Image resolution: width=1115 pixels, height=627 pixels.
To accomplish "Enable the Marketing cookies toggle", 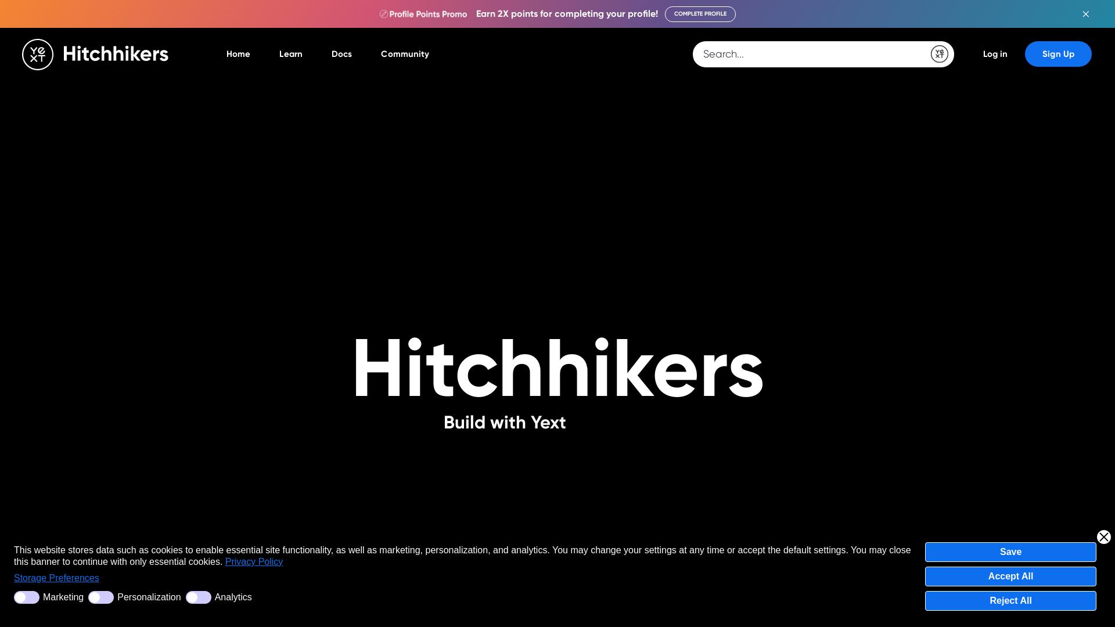I will [26, 597].
